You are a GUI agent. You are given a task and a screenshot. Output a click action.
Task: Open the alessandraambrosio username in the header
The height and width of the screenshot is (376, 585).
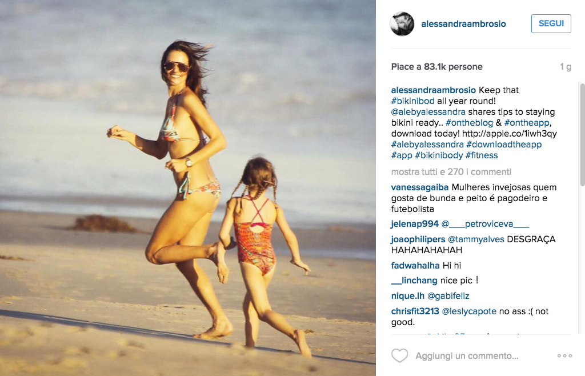[463, 24]
